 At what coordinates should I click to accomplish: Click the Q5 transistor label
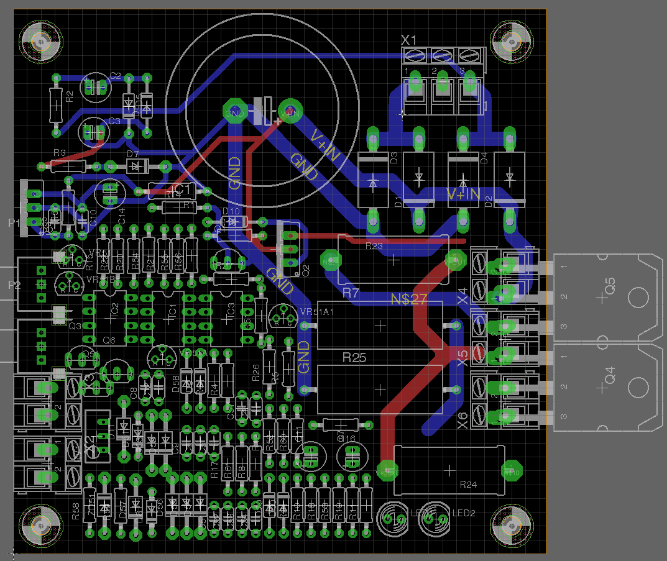(610, 286)
